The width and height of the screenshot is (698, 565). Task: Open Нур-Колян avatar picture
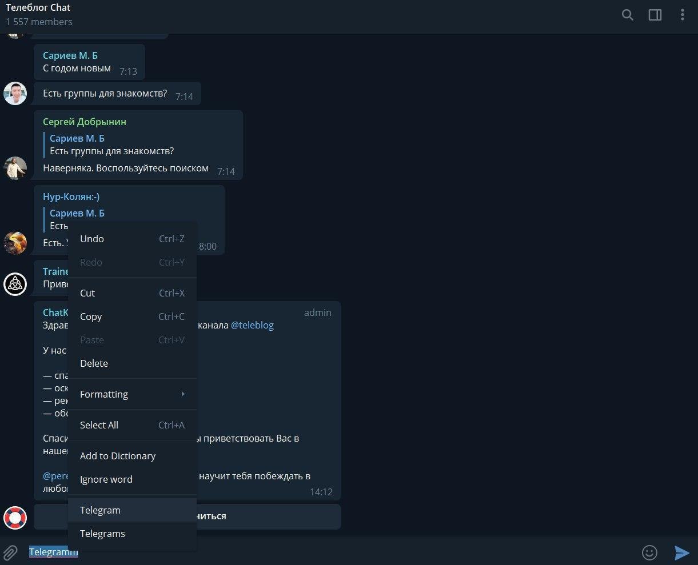(x=15, y=243)
